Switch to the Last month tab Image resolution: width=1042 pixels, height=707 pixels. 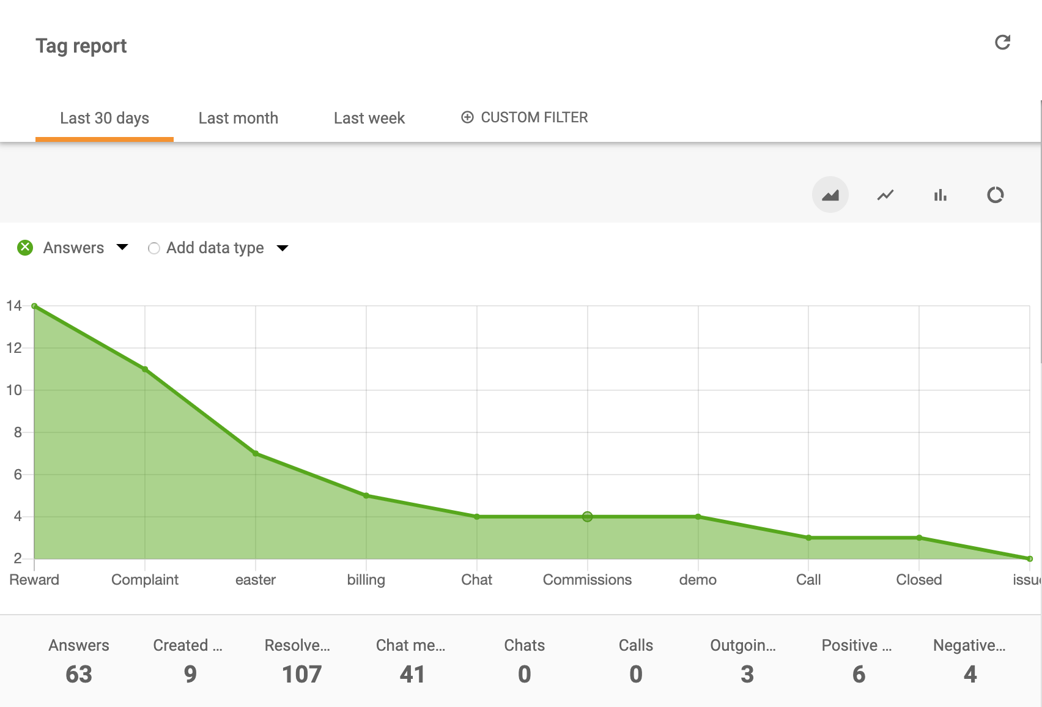click(238, 118)
